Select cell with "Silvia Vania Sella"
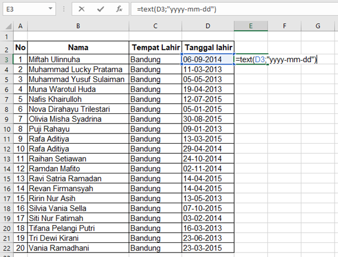 78,208
